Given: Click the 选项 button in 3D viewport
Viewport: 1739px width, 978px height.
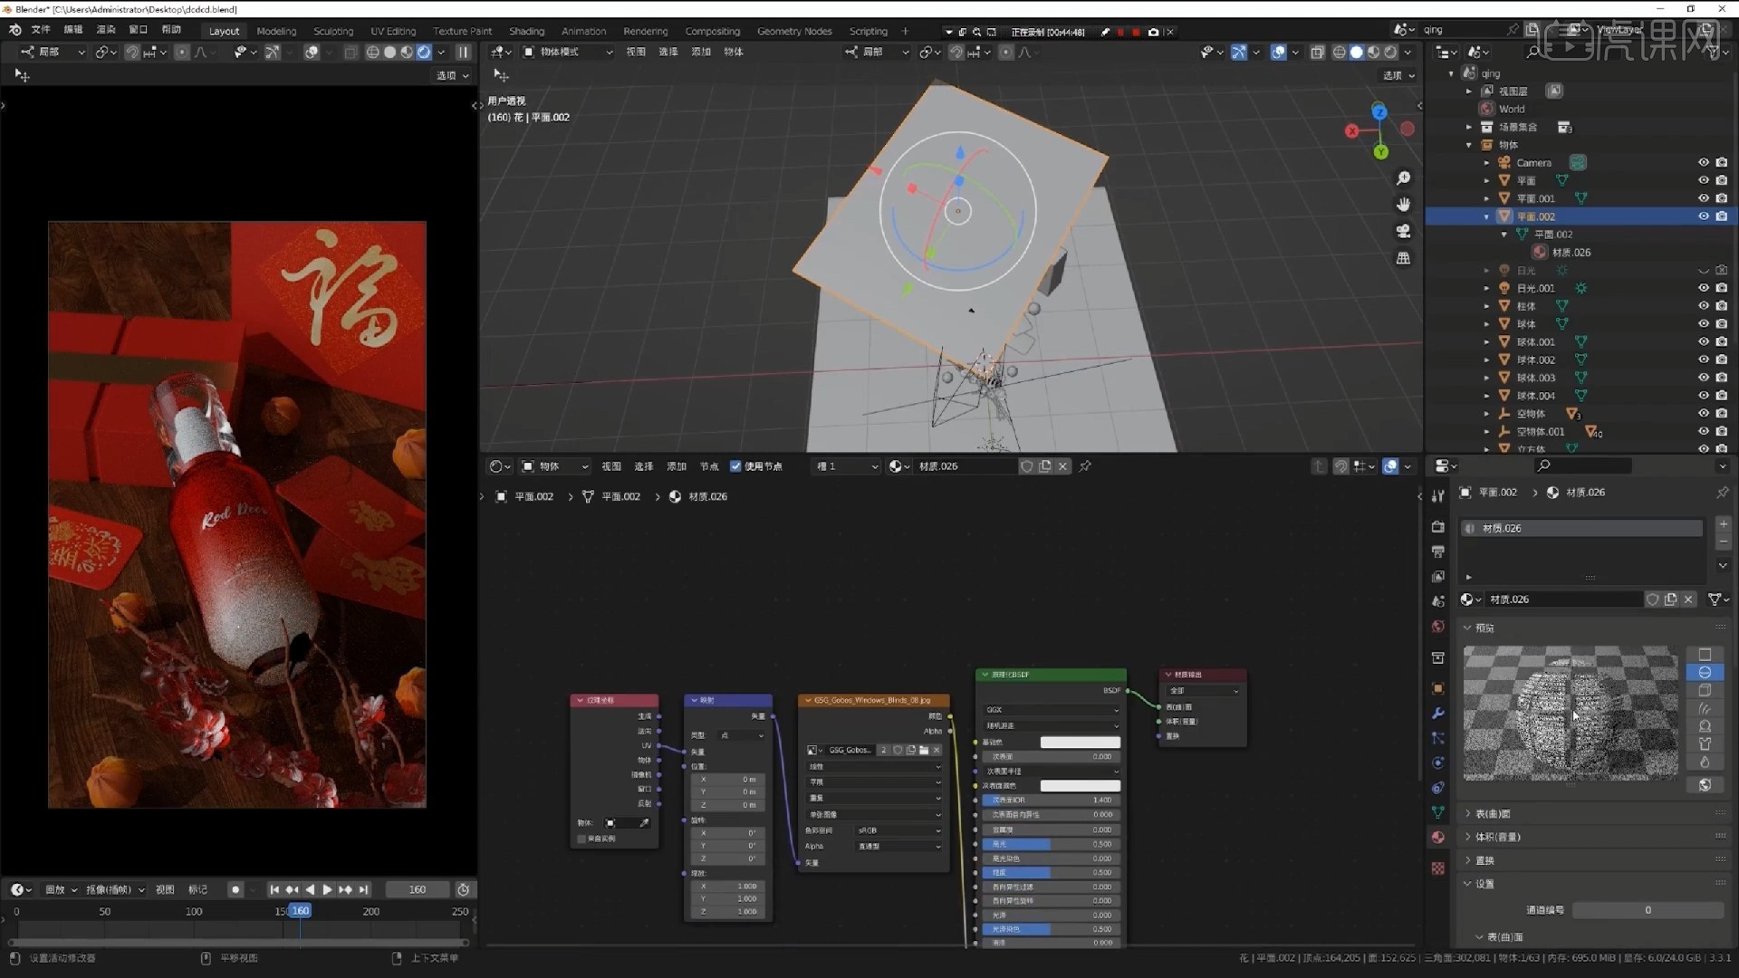Looking at the screenshot, I should pyautogui.click(x=1398, y=75).
